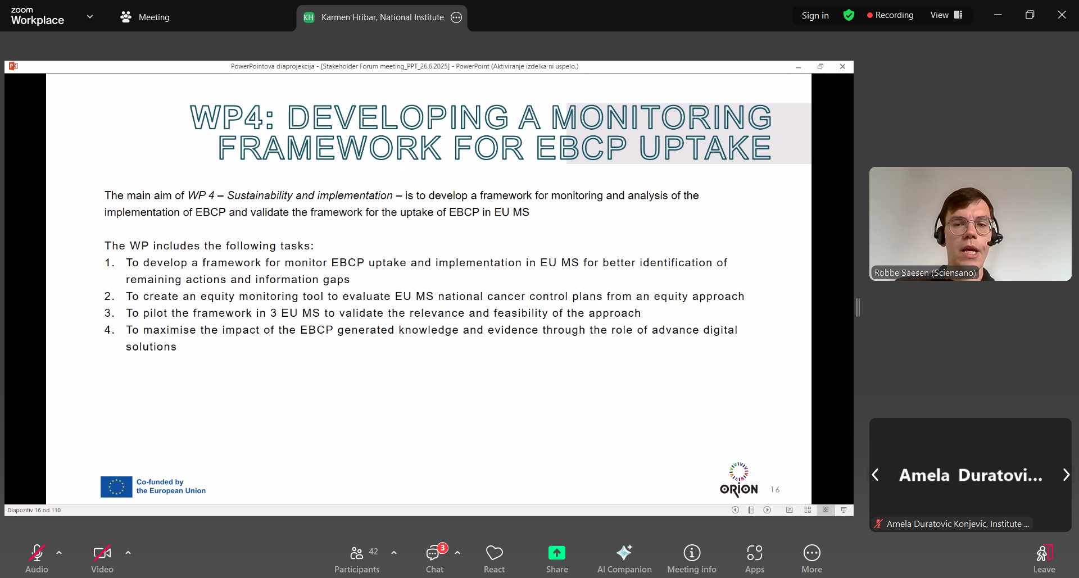Image resolution: width=1079 pixels, height=578 pixels.
Task: Open the Apps panel
Action: [754, 558]
